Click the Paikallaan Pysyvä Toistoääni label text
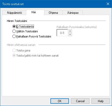Viewport: 112px width, 106px height. tap(34, 36)
